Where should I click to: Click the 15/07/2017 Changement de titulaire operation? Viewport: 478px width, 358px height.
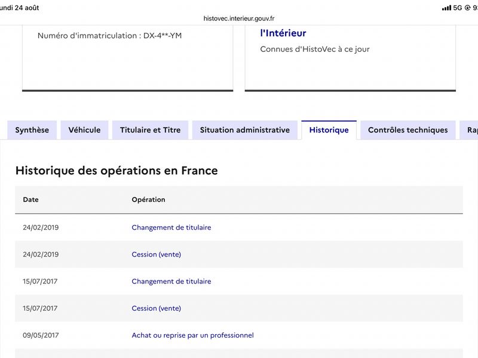(171, 281)
